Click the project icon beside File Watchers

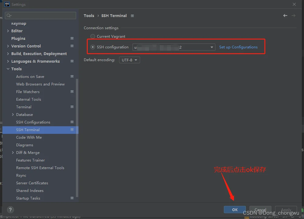pyautogui.click(x=72, y=92)
